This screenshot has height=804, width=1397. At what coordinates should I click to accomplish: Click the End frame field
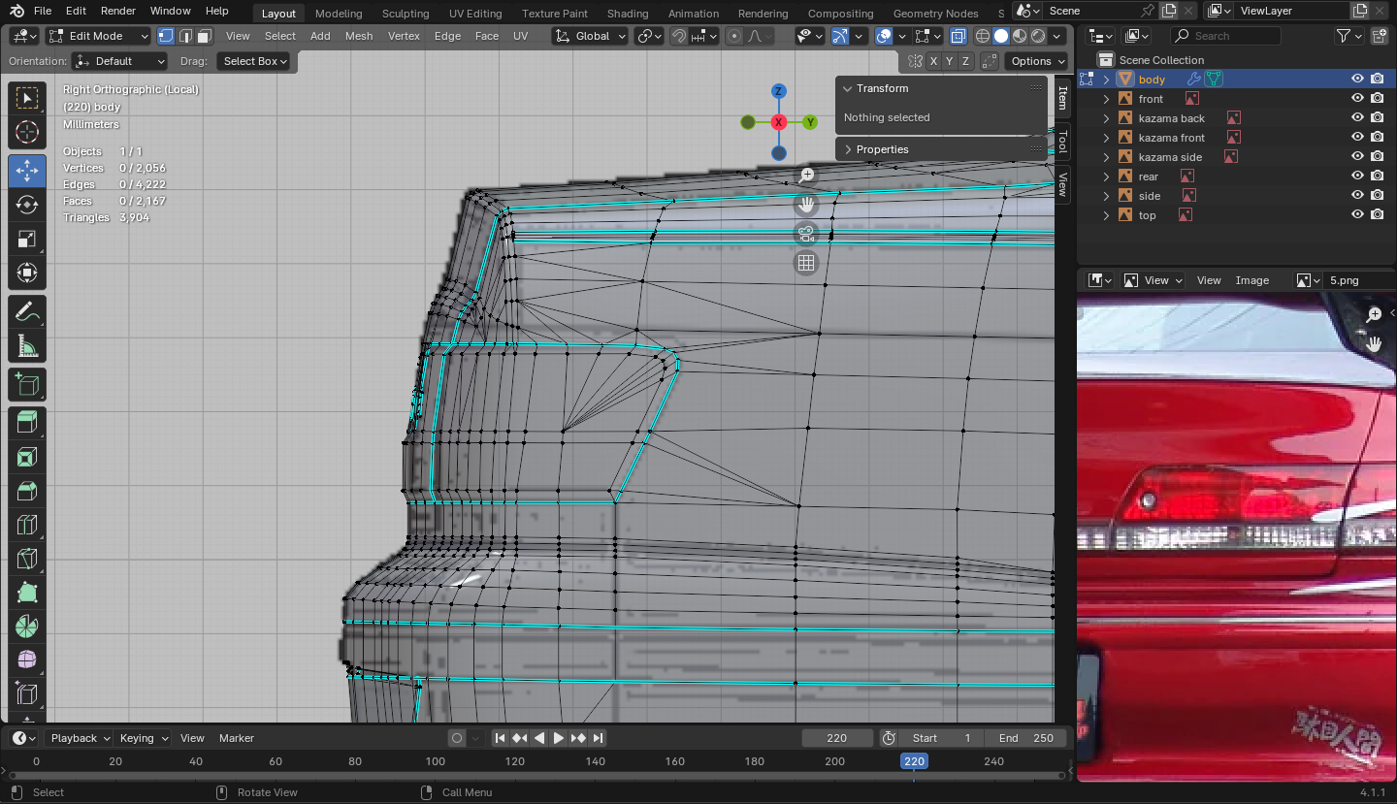tap(1026, 738)
